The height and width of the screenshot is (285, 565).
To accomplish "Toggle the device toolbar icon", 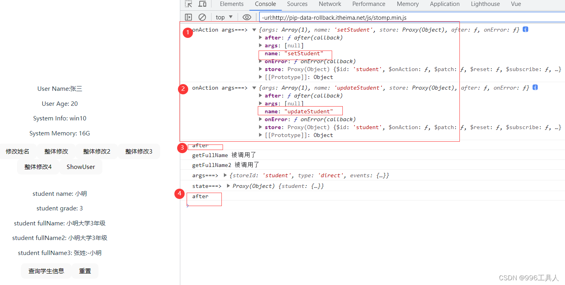I will point(202,4).
